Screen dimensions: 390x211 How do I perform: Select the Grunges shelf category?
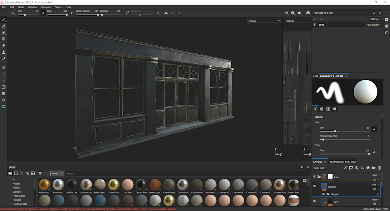[17, 192]
